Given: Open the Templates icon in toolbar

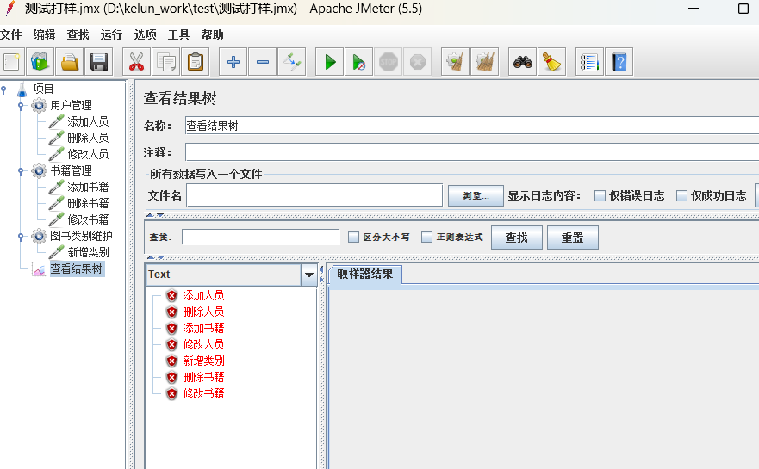Looking at the screenshot, I should coord(40,62).
